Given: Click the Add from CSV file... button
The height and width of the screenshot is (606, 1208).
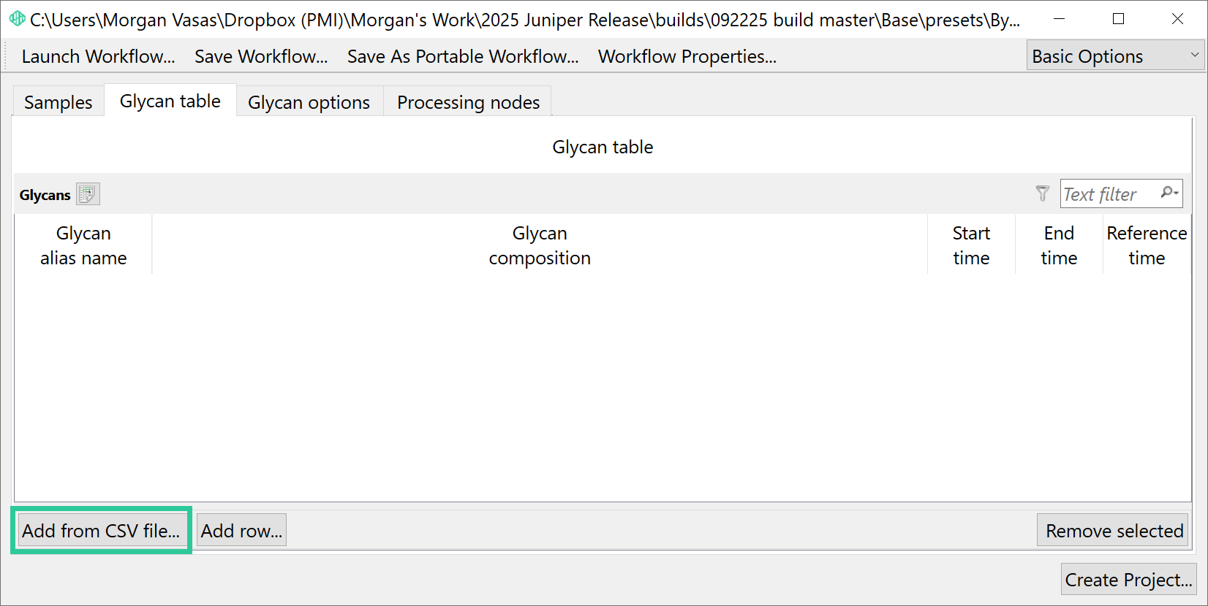Looking at the screenshot, I should (x=101, y=530).
